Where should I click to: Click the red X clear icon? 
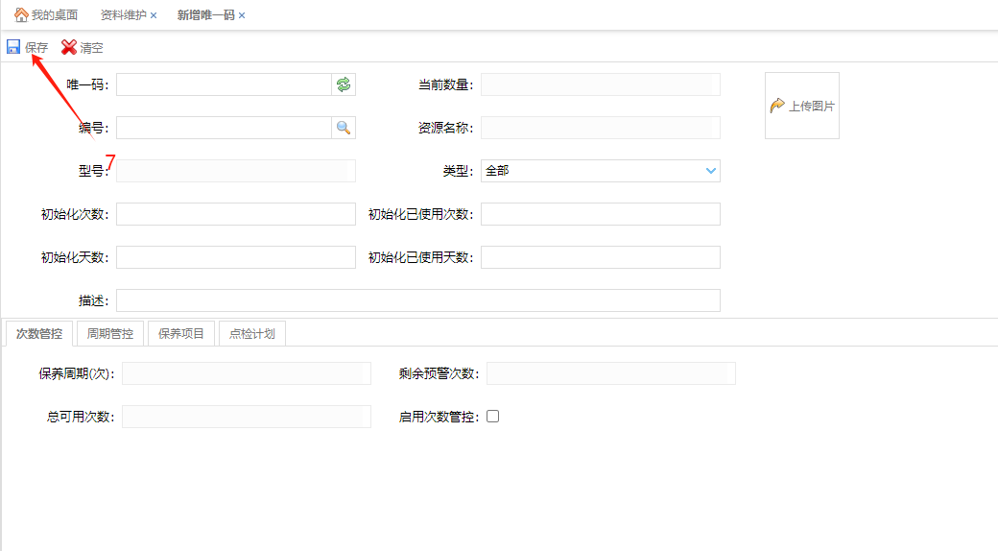tap(69, 47)
